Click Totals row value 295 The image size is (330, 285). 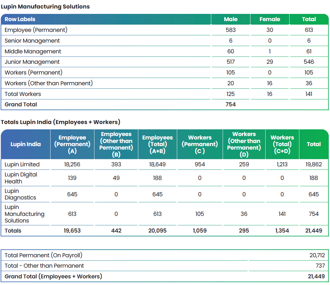[244, 231]
